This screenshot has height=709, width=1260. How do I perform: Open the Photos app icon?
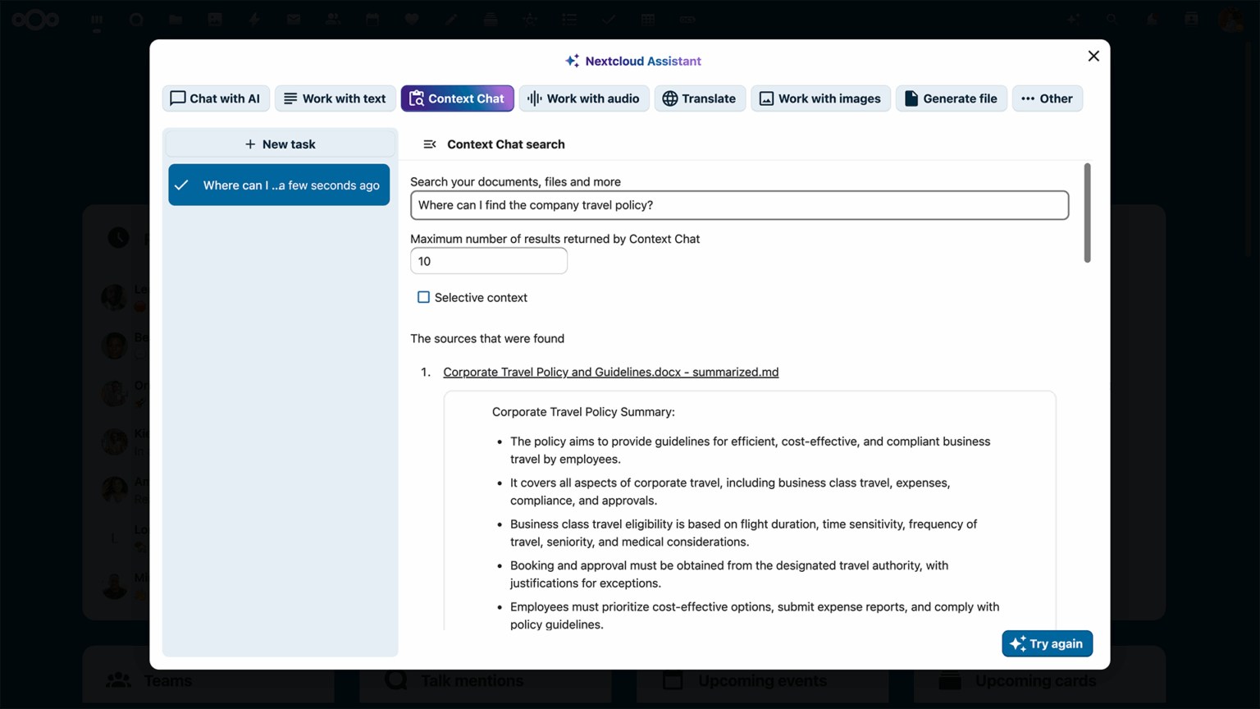[x=215, y=19]
